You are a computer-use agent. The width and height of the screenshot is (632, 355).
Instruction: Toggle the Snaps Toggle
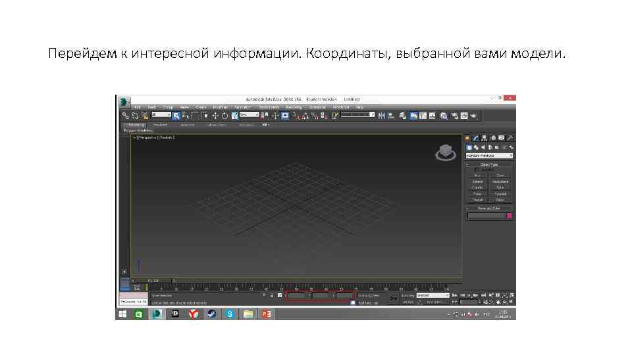[296, 116]
